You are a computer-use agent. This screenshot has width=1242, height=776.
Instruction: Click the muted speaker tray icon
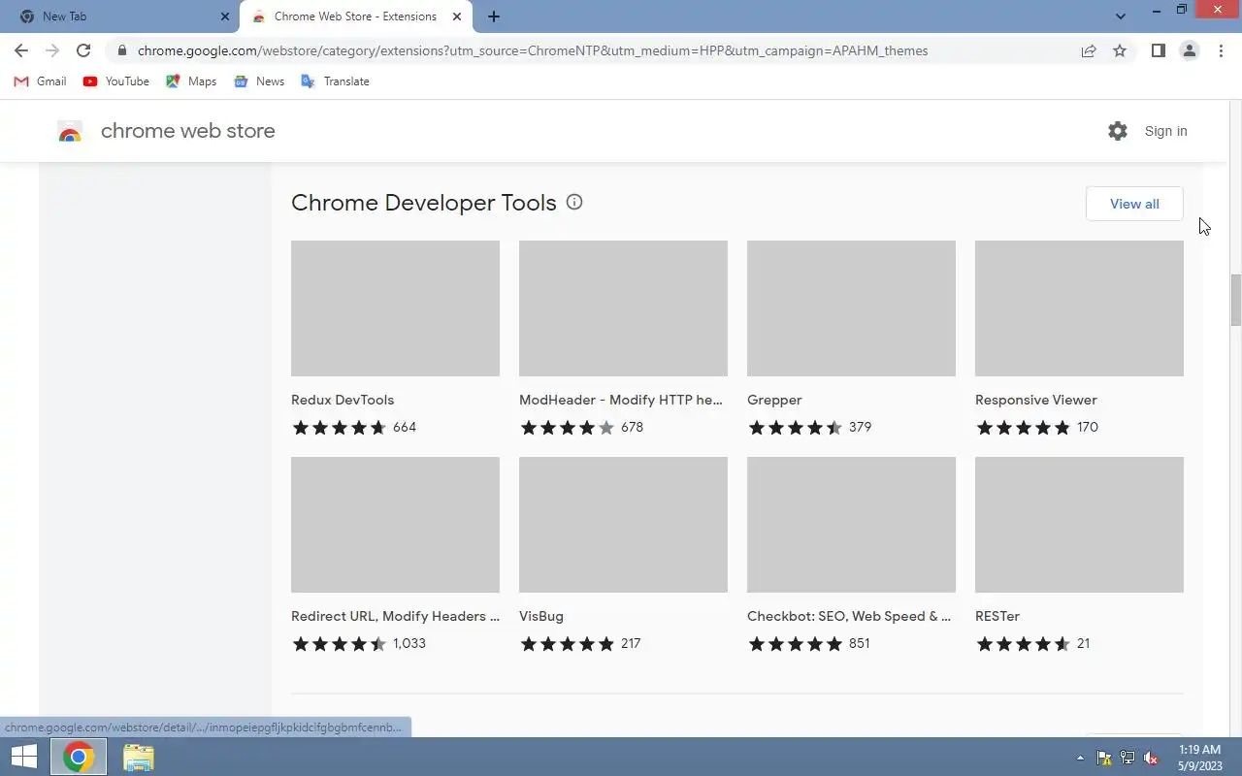pyautogui.click(x=1151, y=758)
